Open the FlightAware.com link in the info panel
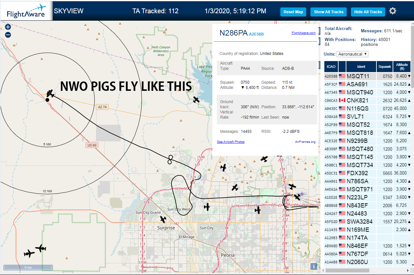 coord(303,33)
